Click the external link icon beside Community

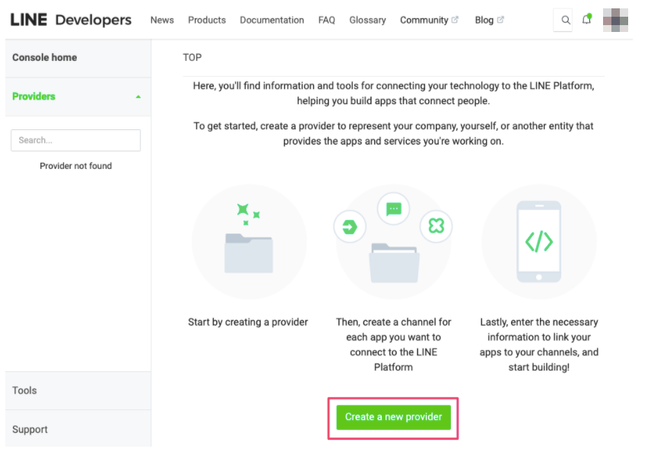point(455,20)
